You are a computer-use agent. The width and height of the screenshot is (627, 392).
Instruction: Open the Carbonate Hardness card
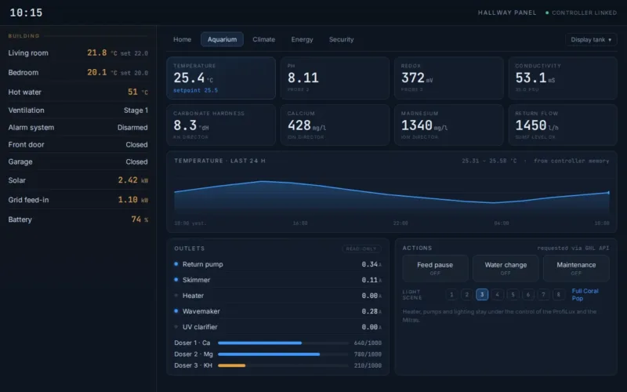coord(221,125)
